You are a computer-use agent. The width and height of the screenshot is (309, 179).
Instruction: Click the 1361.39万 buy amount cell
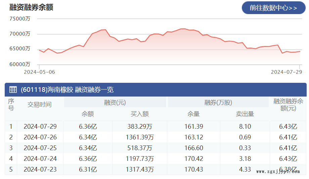click(139, 137)
